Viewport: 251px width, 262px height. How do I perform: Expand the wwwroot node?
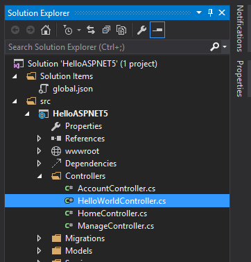click(40, 151)
